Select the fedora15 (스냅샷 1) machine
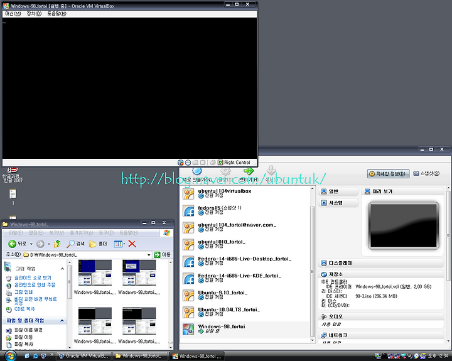This screenshot has width=452, height=361. click(245, 210)
